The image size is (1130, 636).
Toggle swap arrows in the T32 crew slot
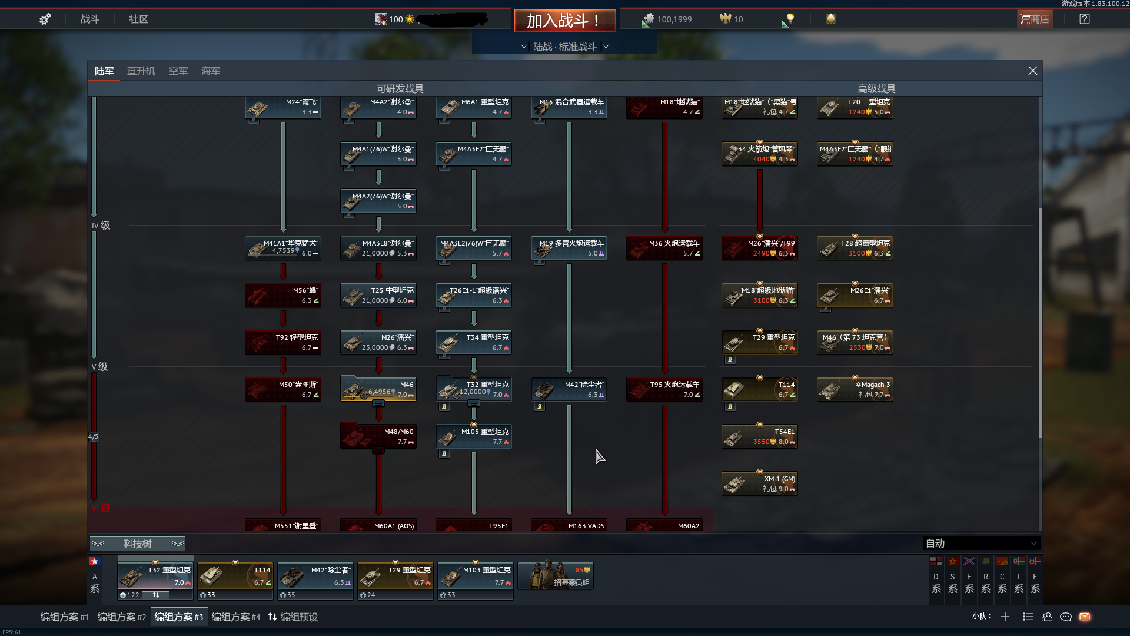156,595
